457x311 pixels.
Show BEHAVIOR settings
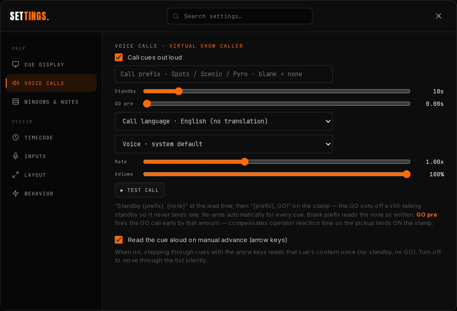51,194
